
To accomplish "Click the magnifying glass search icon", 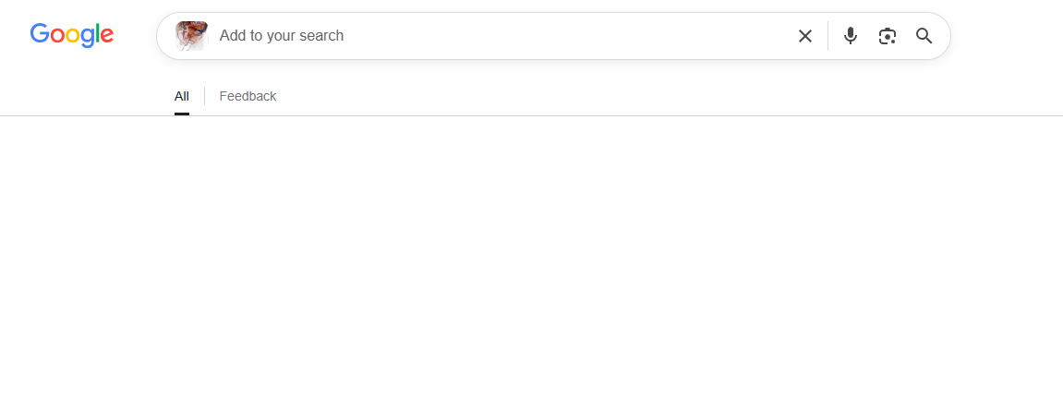I will pos(924,36).
